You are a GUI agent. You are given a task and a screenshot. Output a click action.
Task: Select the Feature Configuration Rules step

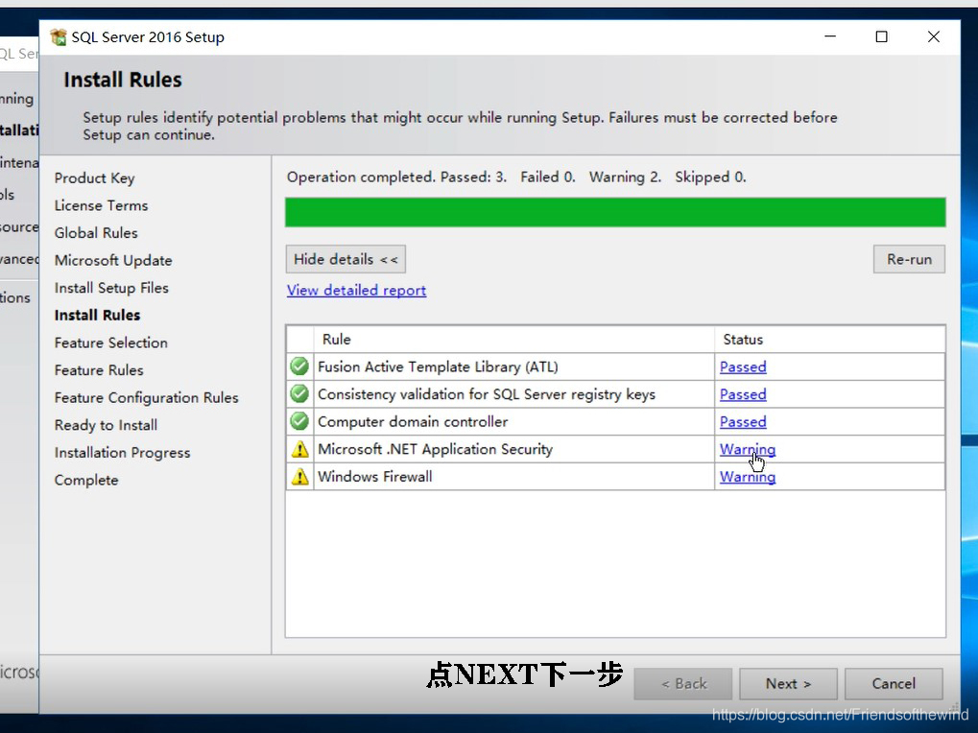(146, 397)
